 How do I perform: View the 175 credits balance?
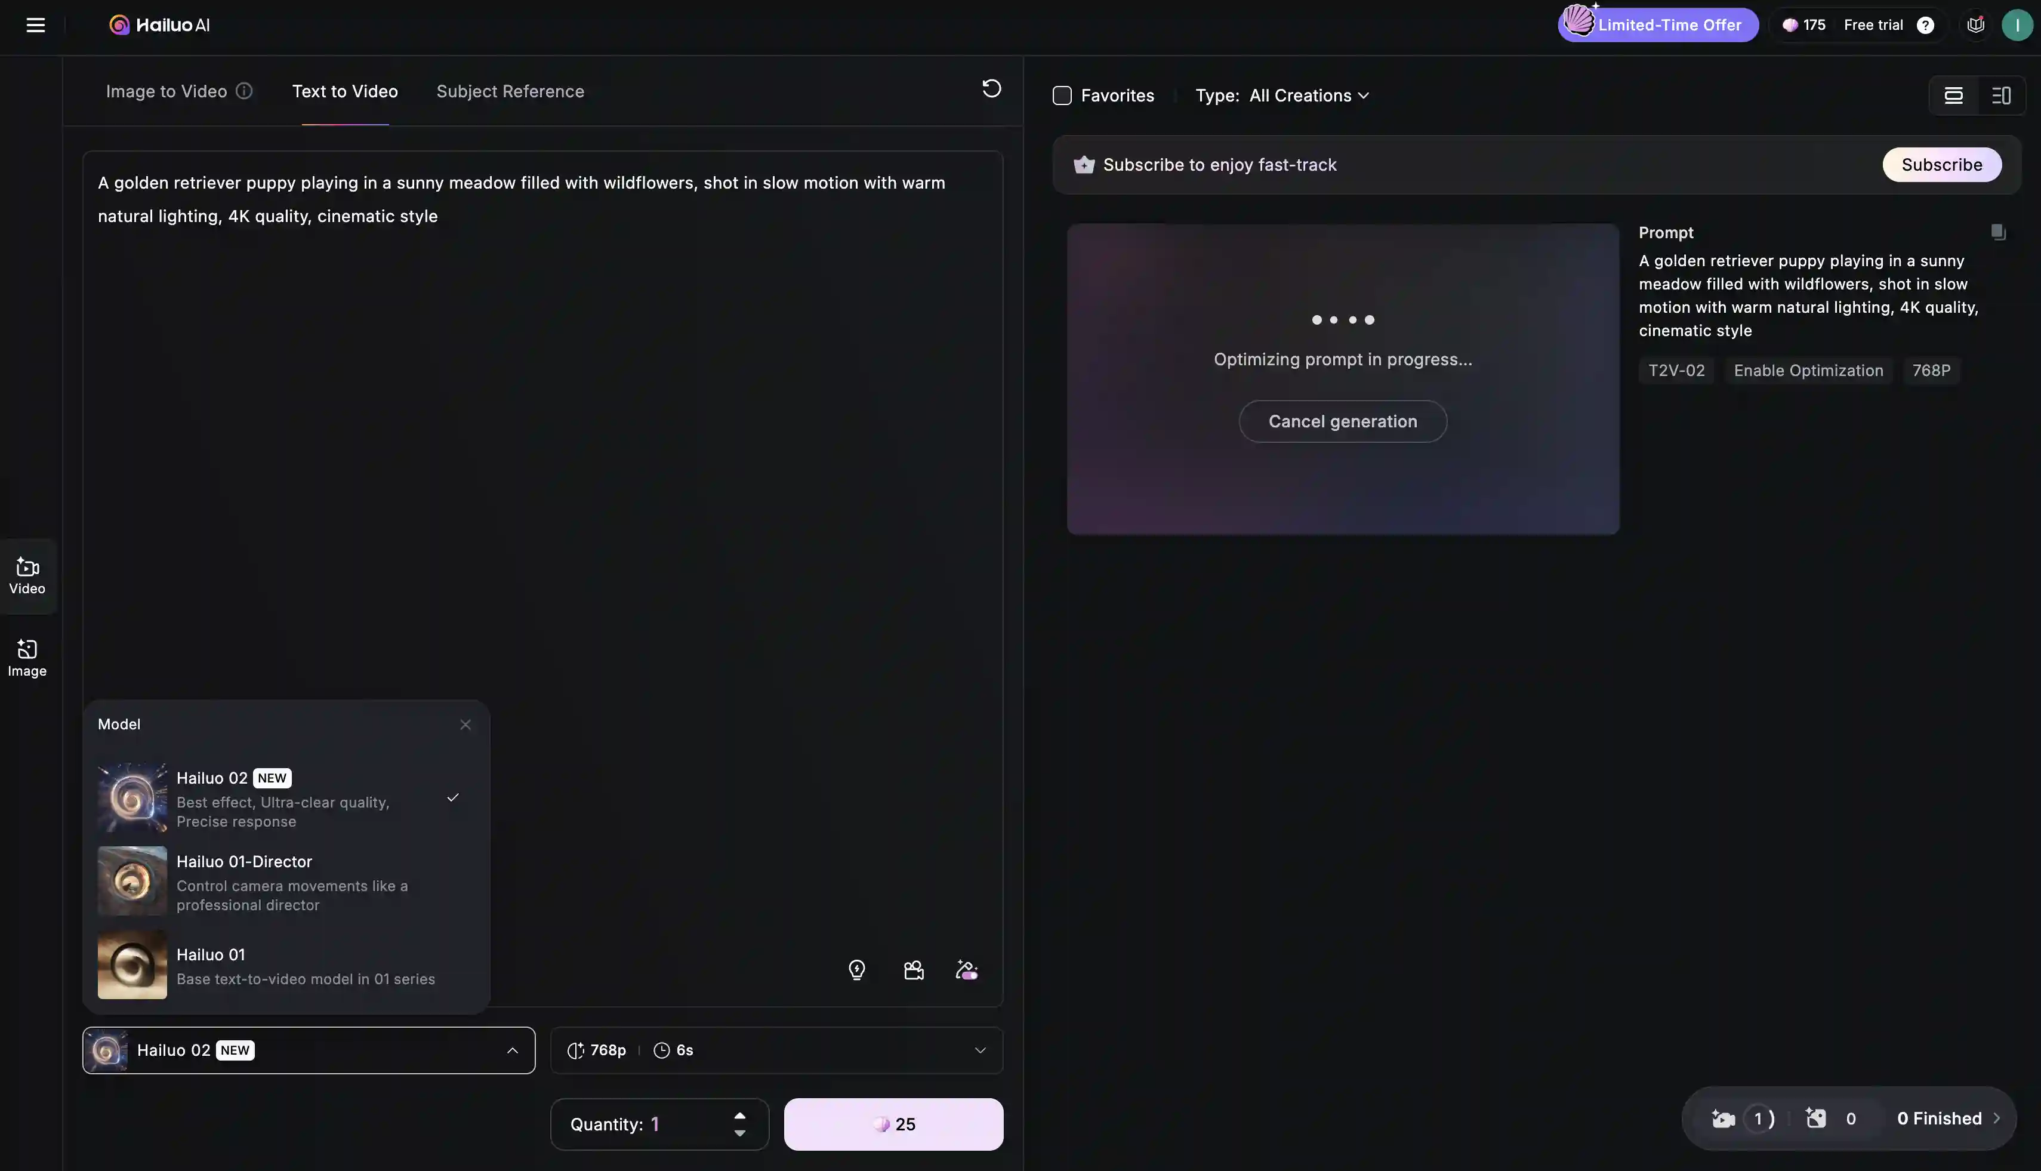click(1803, 25)
